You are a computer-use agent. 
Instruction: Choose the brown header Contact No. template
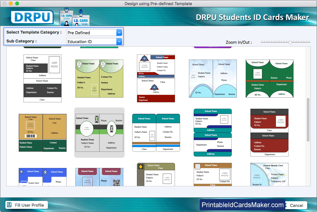213,175
